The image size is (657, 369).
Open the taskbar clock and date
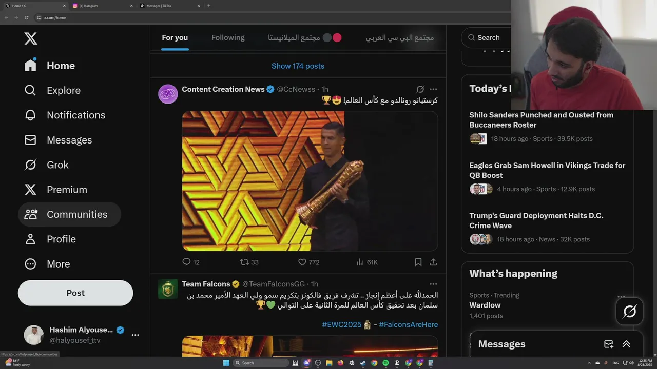click(645, 363)
